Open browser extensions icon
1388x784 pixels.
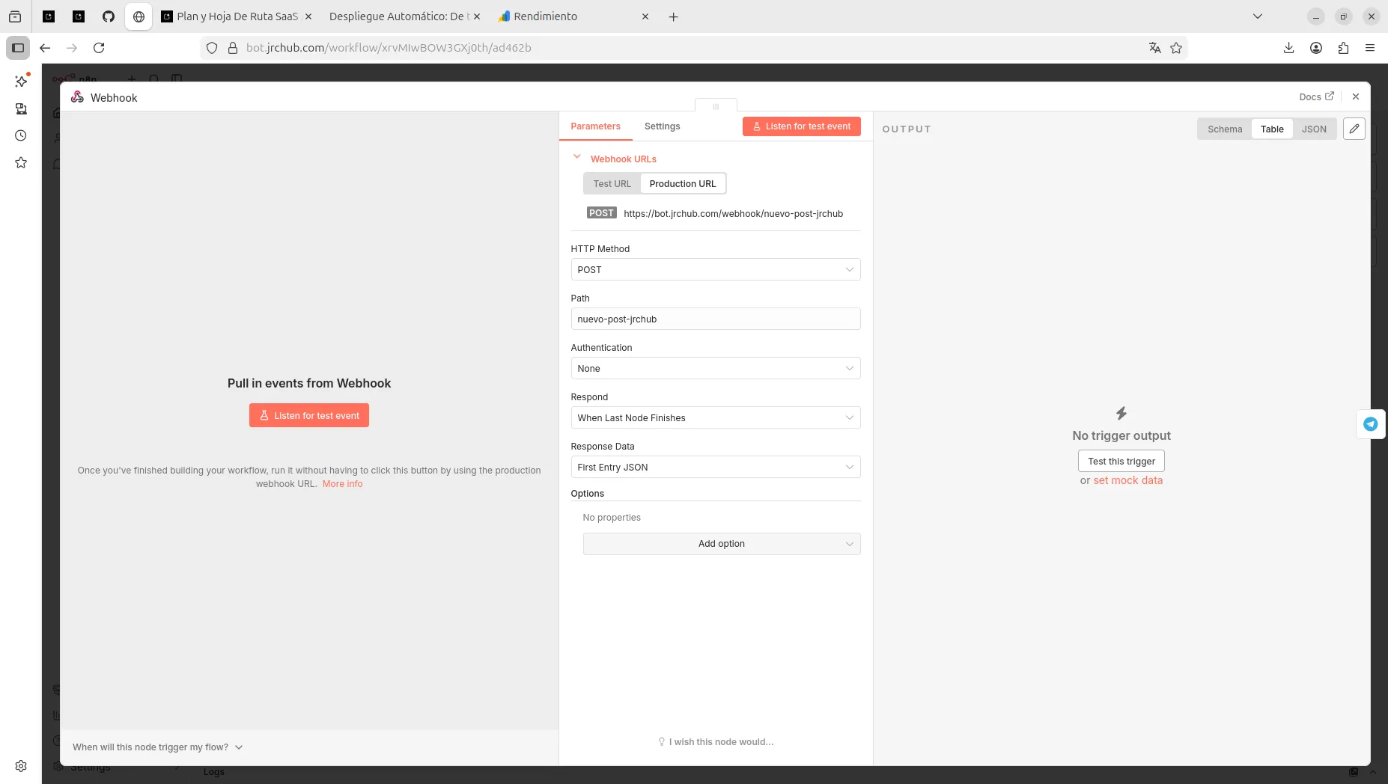(1343, 48)
